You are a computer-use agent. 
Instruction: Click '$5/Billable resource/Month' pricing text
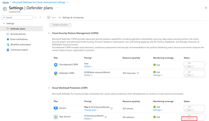(97, 72)
